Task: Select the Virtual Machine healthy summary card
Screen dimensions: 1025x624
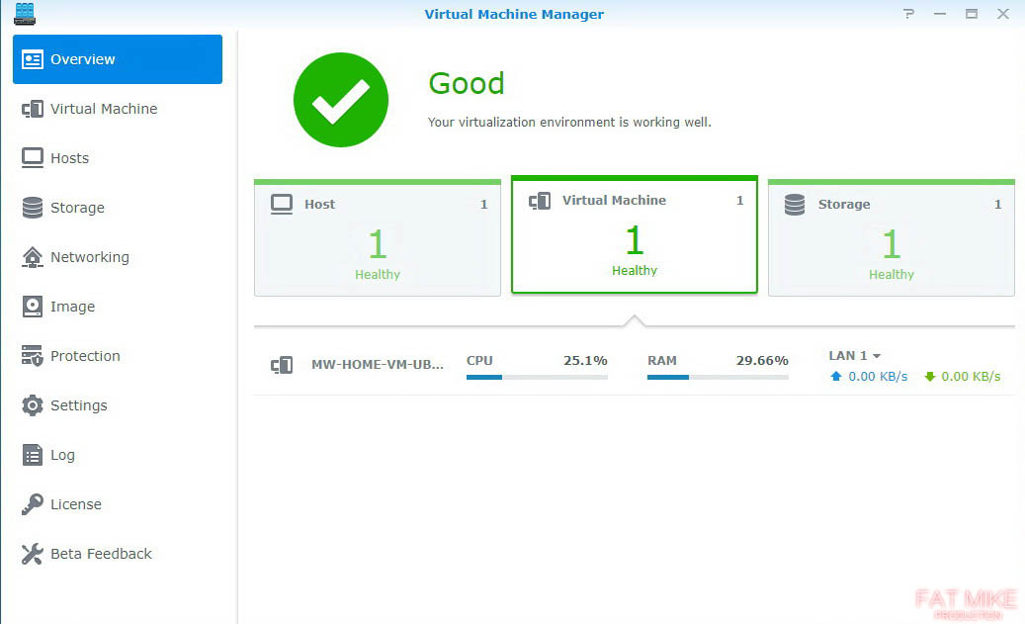Action: tap(635, 234)
